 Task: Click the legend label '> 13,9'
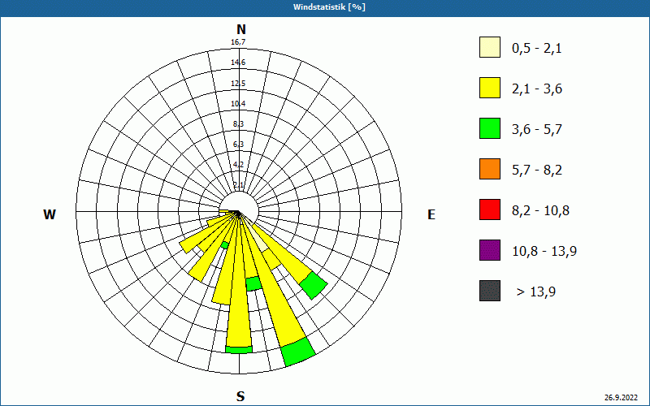pyautogui.click(x=536, y=292)
